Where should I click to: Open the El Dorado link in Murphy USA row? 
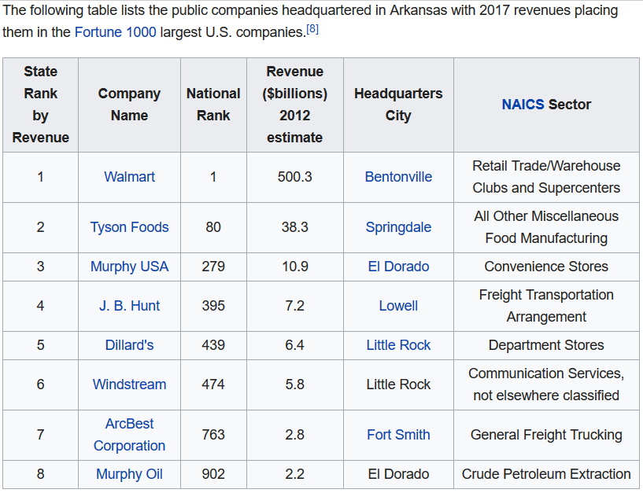[398, 267]
